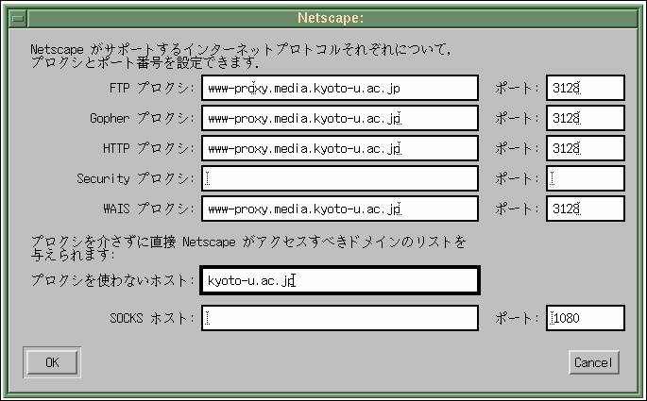This screenshot has height=401, width=647.
Task: Click the HTTP プロクシ label
Action: click(148, 148)
